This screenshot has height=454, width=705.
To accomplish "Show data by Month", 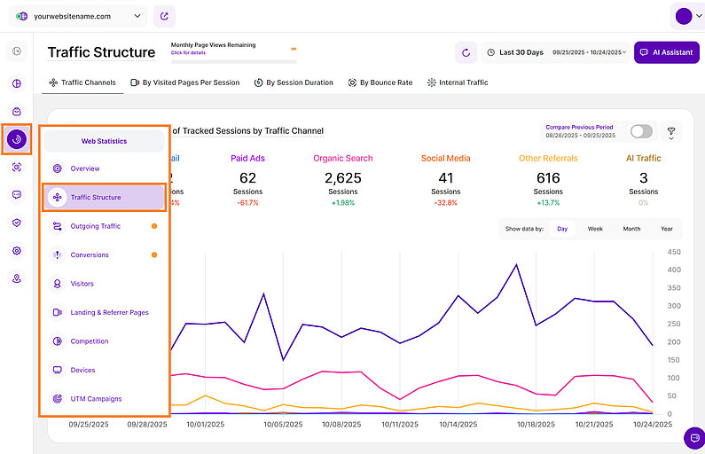I will [631, 229].
